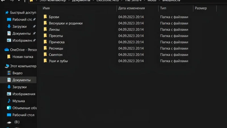Select OneDrive - Personal in the sidebar
The height and width of the screenshot is (128, 227).
[x=23, y=50]
